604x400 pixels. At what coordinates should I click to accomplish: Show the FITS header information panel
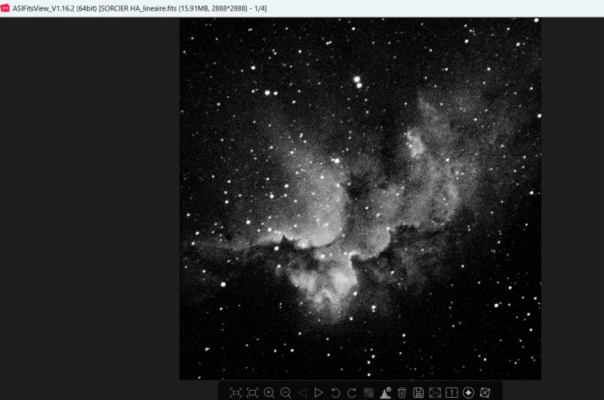[451, 392]
